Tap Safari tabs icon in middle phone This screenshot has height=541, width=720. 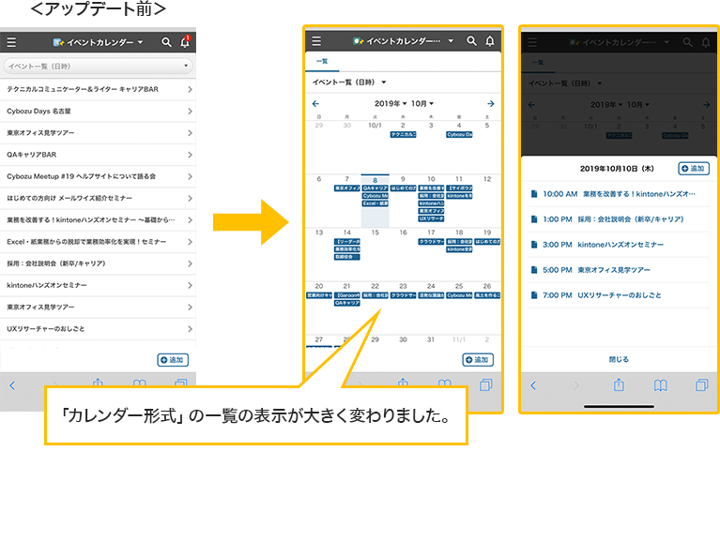[486, 384]
